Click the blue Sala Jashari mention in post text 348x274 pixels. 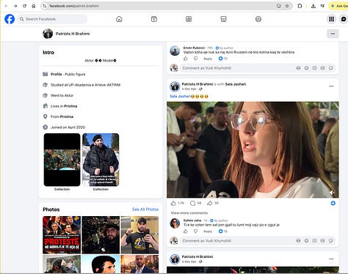[180, 96]
